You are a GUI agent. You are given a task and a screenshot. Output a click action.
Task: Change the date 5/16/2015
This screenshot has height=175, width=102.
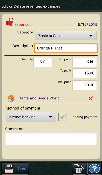[88, 24]
